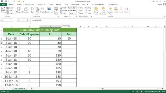Screen dimensions: 166x93
Task: Open Print Titles settings
Action: pos(56,11)
